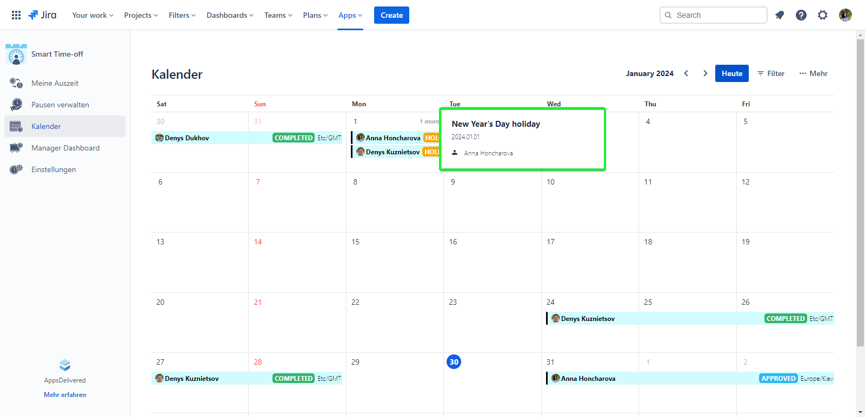This screenshot has height=417, width=865.
Task: Click the user profile avatar
Action: coord(846,15)
